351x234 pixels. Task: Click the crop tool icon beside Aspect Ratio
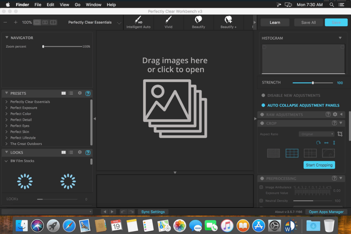(340, 134)
